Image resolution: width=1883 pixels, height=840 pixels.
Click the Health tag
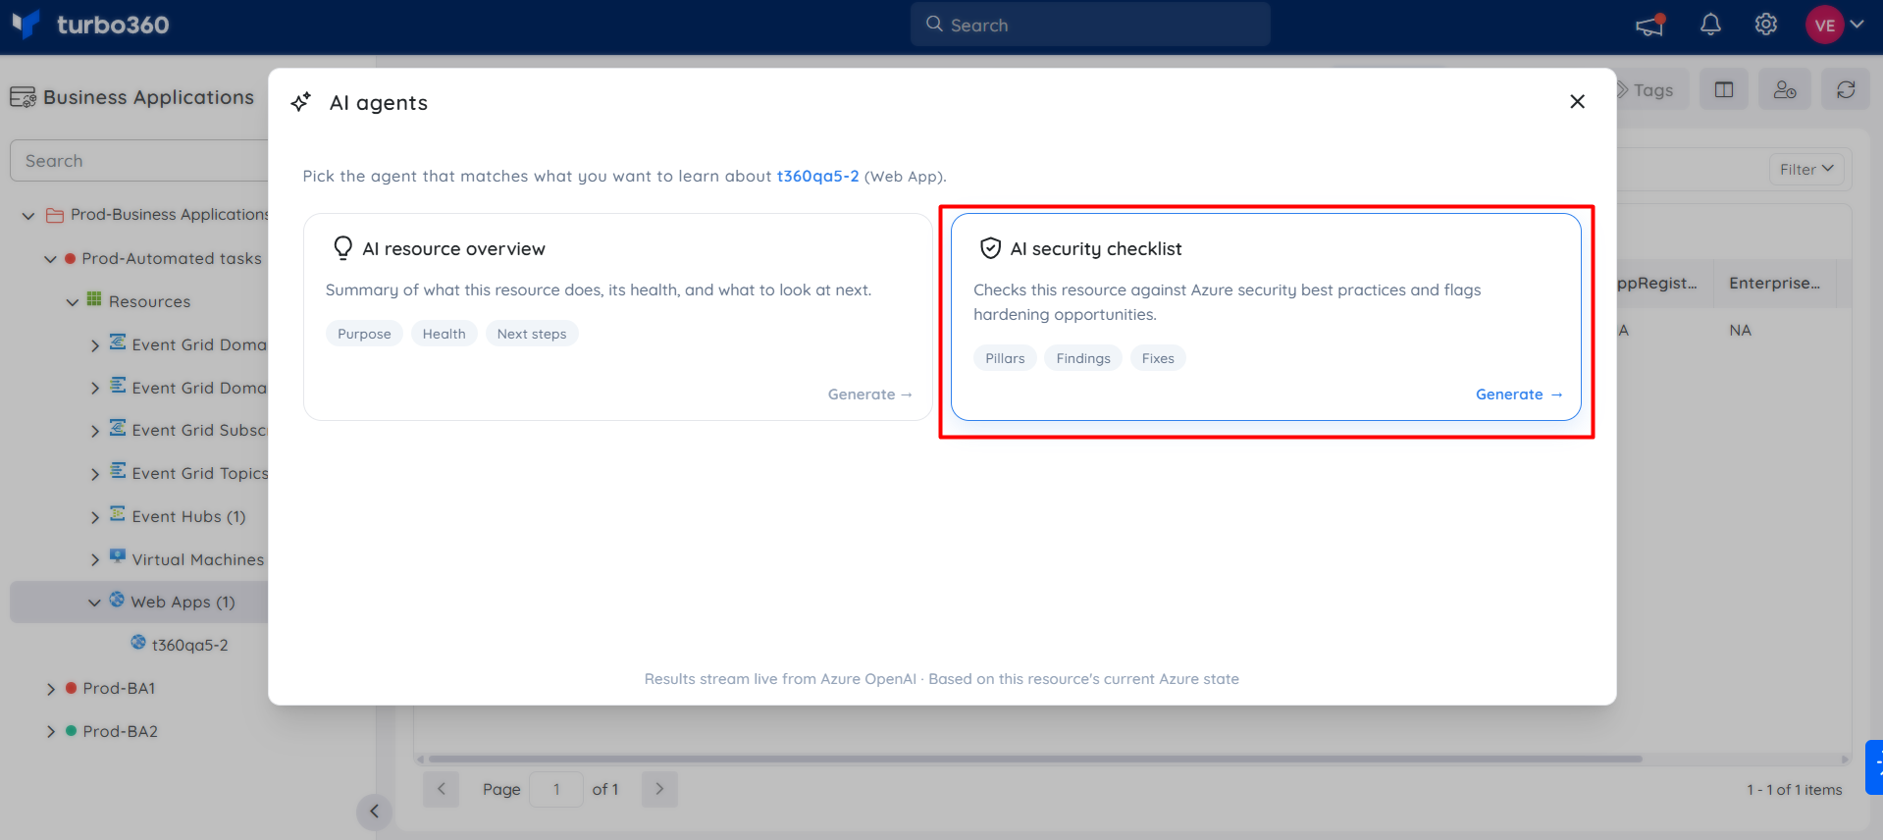[x=444, y=334]
